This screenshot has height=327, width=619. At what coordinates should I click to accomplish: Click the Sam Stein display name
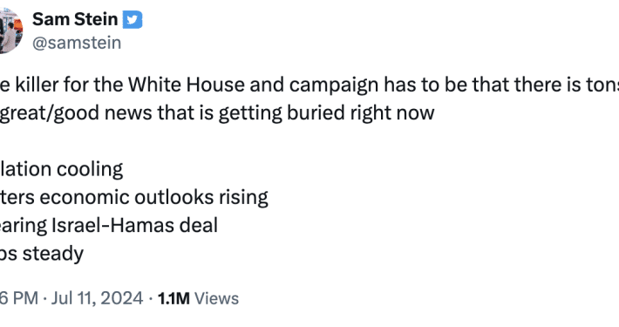point(75,19)
